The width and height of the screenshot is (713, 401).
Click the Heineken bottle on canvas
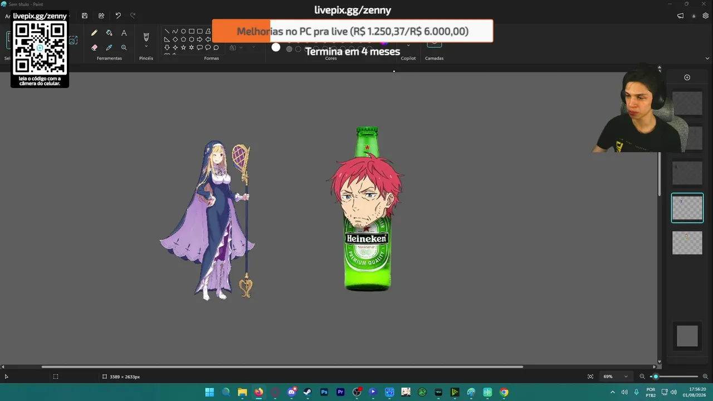tap(367, 208)
